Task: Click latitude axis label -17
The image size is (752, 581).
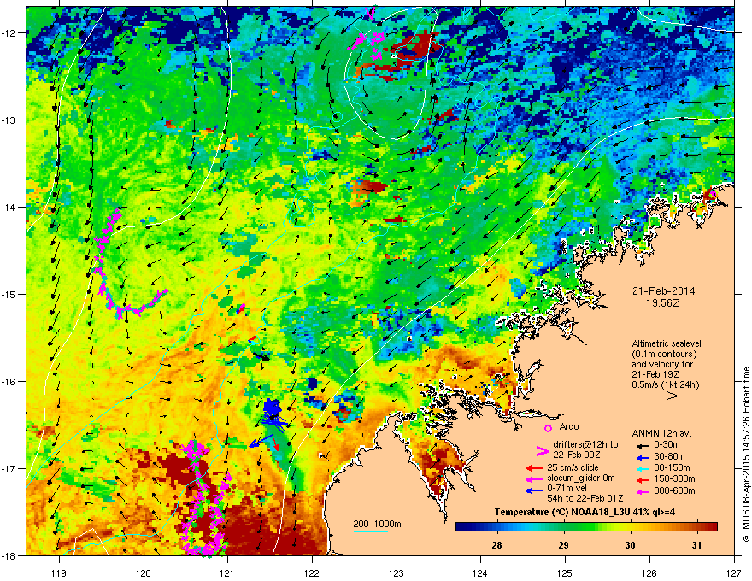Action: point(9,468)
